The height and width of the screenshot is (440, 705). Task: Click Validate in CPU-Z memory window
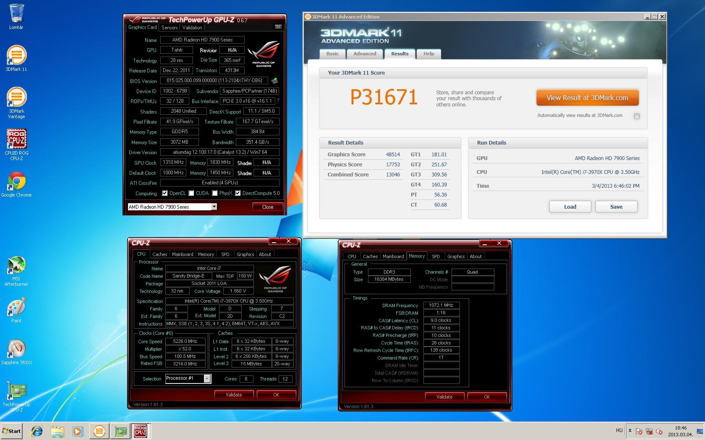click(x=444, y=397)
